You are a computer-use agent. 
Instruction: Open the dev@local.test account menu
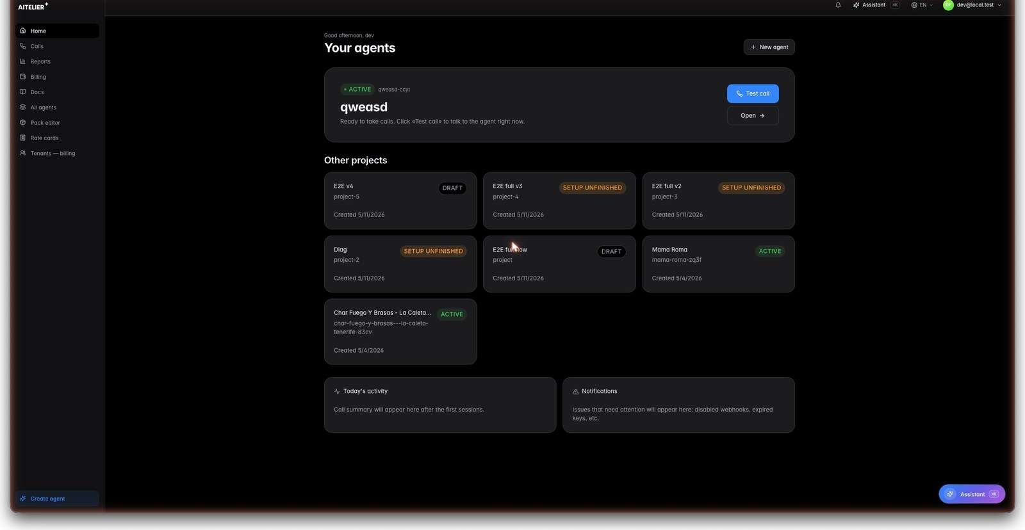(x=972, y=5)
